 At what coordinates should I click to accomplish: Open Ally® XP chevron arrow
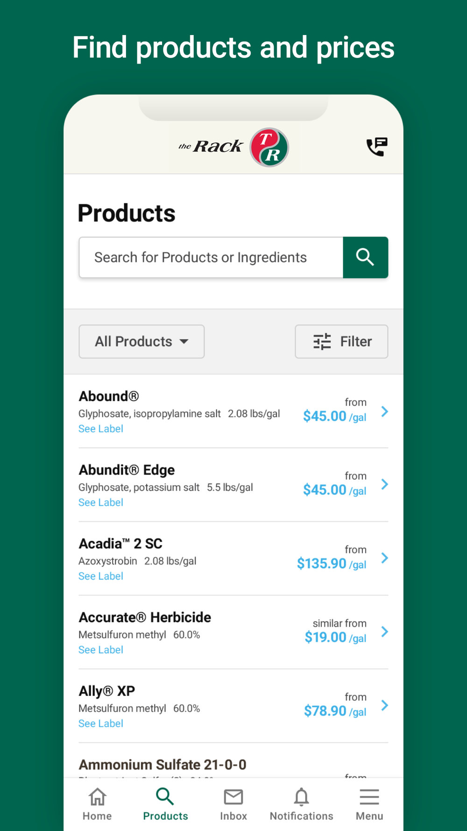[384, 705]
